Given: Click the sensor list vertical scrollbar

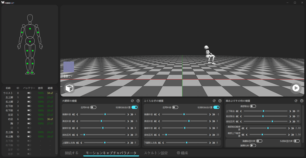Looking at the screenshot, I should point(56,123).
